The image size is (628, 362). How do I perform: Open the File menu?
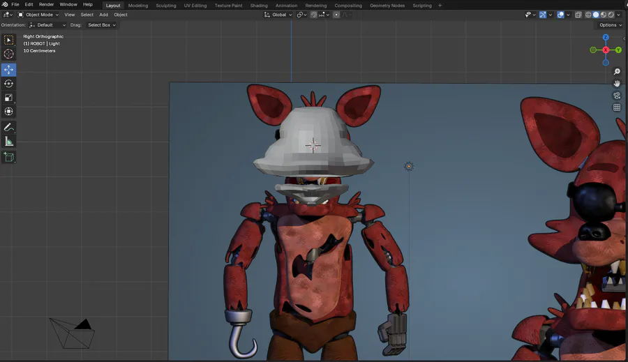[x=15, y=4]
